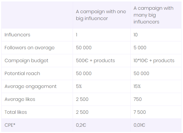This screenshot has height=133, width=183.
Task: Click the "Average likes" row label
Action: coord(20,99)
